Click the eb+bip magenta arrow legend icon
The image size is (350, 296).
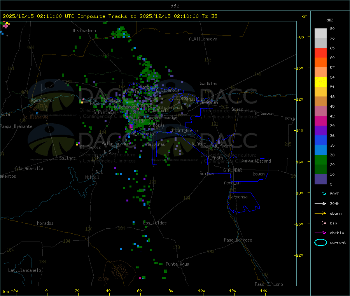point(320,233)
